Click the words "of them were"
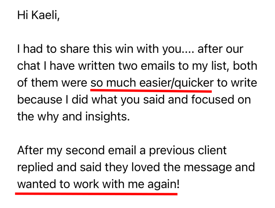The width and height of the screenshot is (275, 208). click(52, 83)
